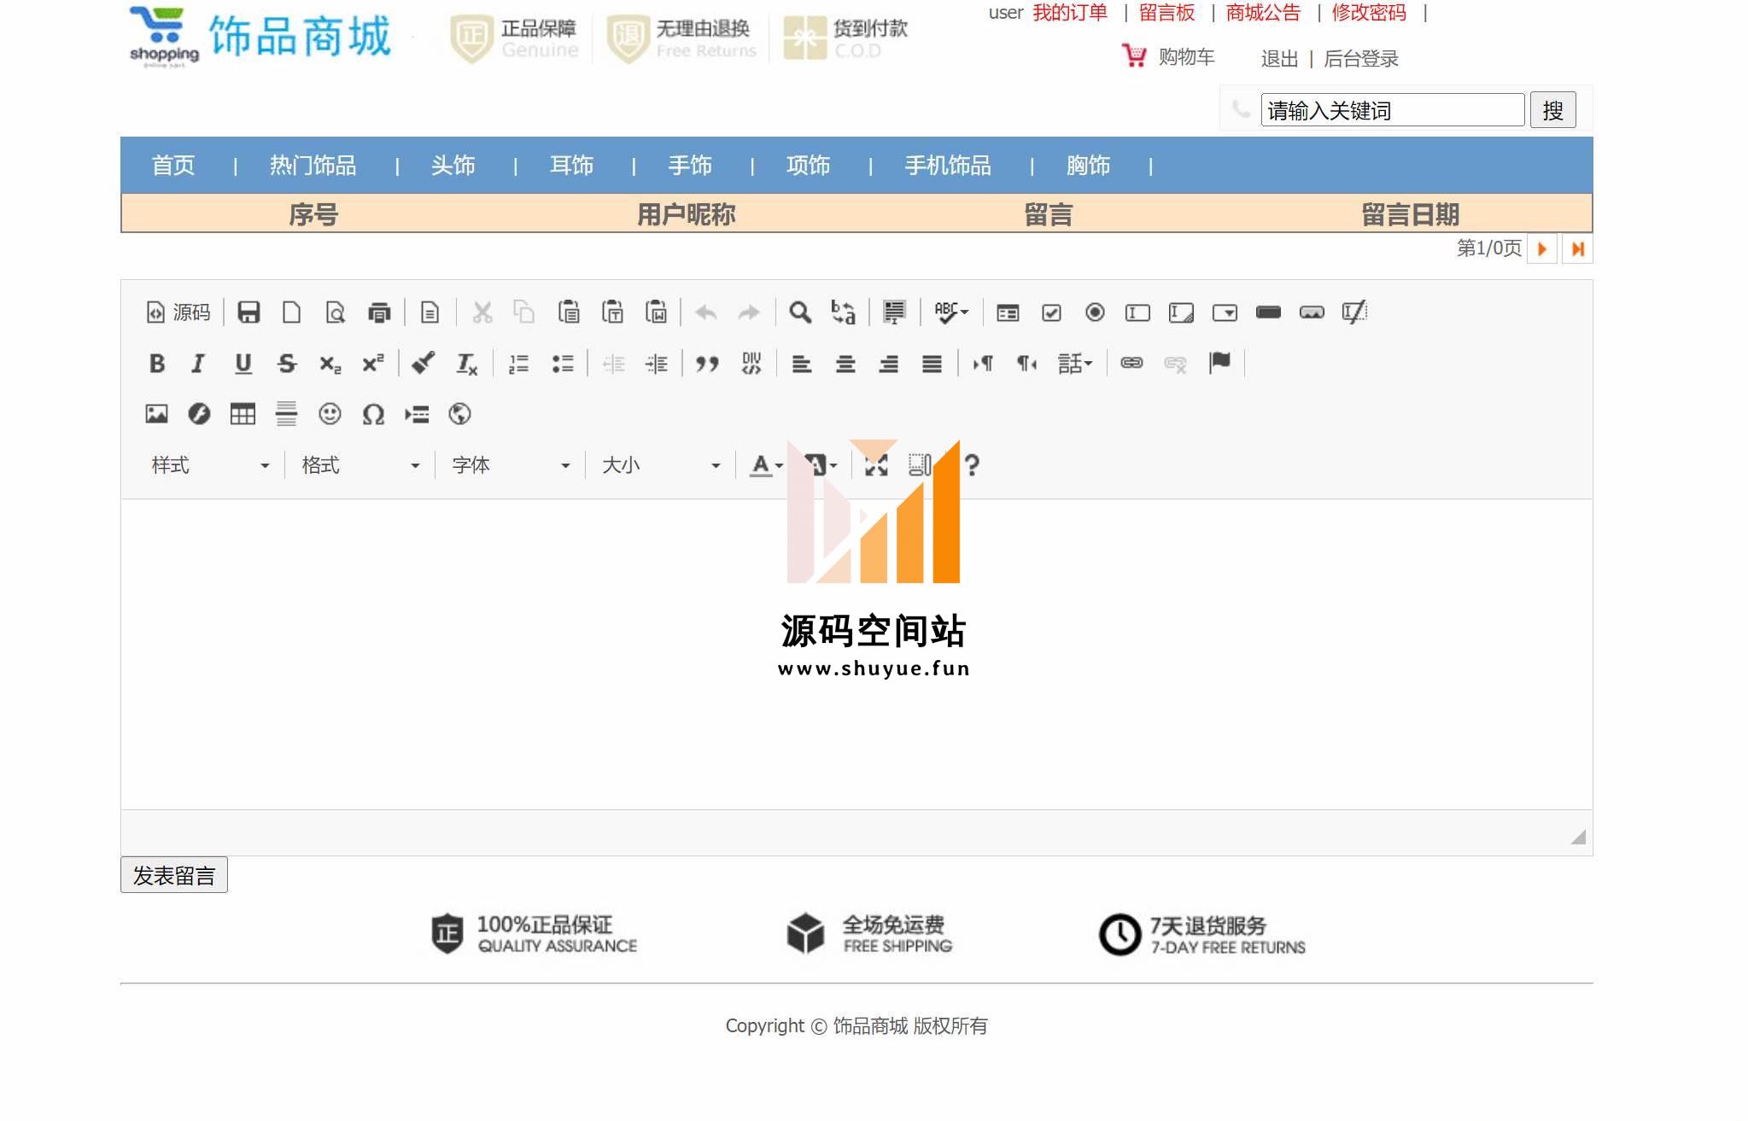Align text right
This screenshot has width=1748, height=1121.
tap(889, 364)
